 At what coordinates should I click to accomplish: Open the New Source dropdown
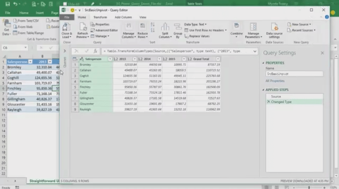(302, 24)
